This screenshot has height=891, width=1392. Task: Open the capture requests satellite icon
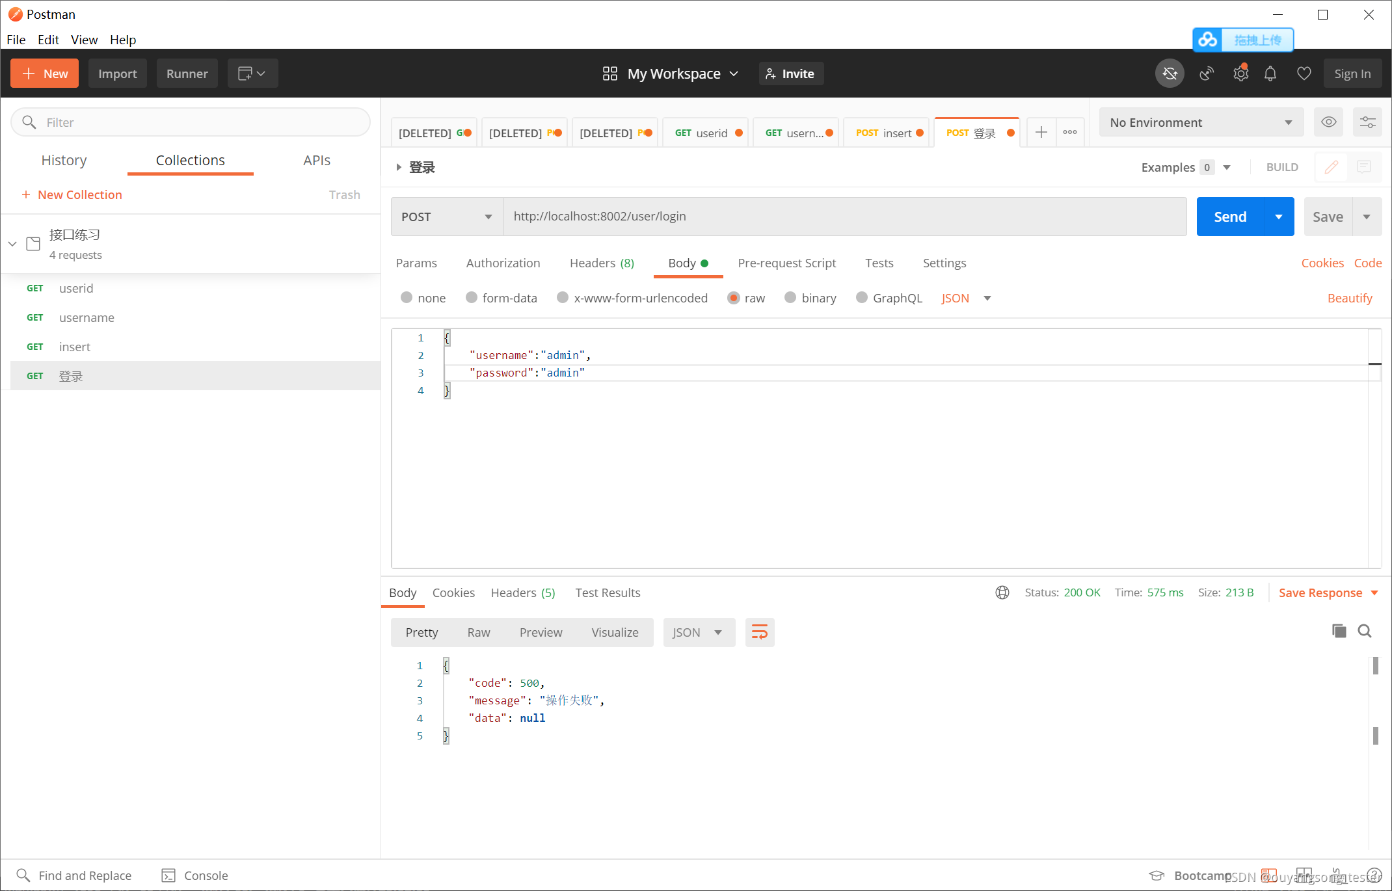(1207, 73)
